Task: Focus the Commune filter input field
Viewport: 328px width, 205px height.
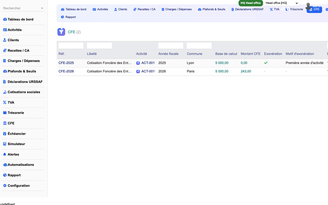Action: click(199, 46)
